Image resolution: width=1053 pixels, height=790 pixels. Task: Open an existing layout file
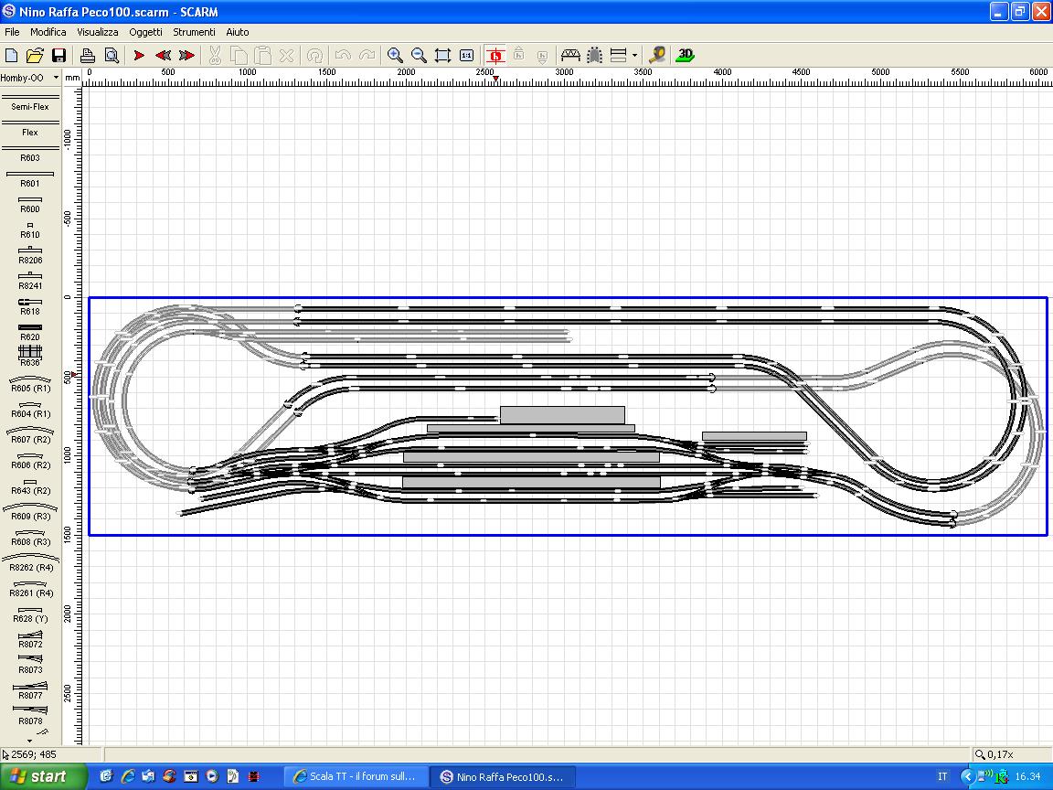35,55
